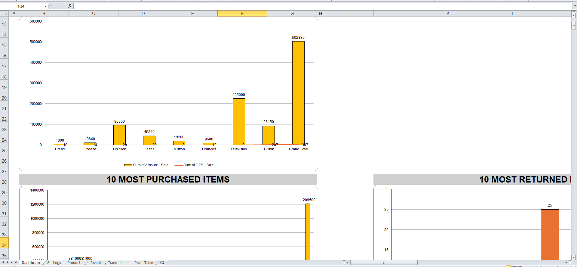Click the next sheet tab arrow
Image resolution: width=577 pixels, height=267 pixels.
11,262
